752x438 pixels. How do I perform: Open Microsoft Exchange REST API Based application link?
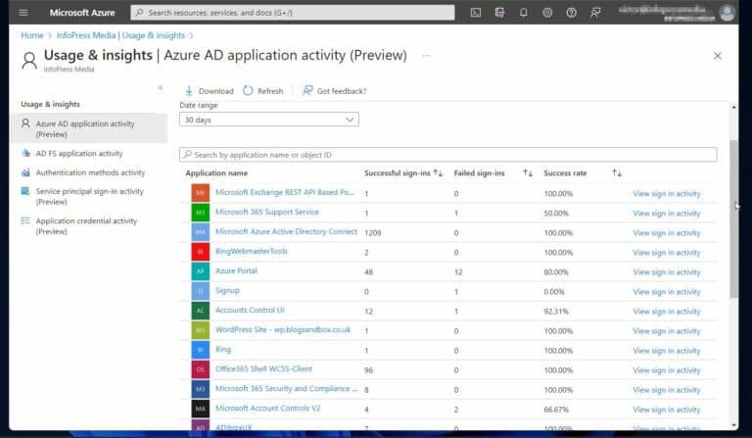tap(285, 192)
